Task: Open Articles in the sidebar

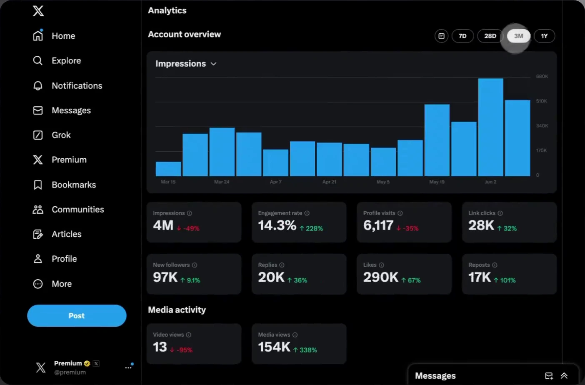Action: click(x=57, y=234)
